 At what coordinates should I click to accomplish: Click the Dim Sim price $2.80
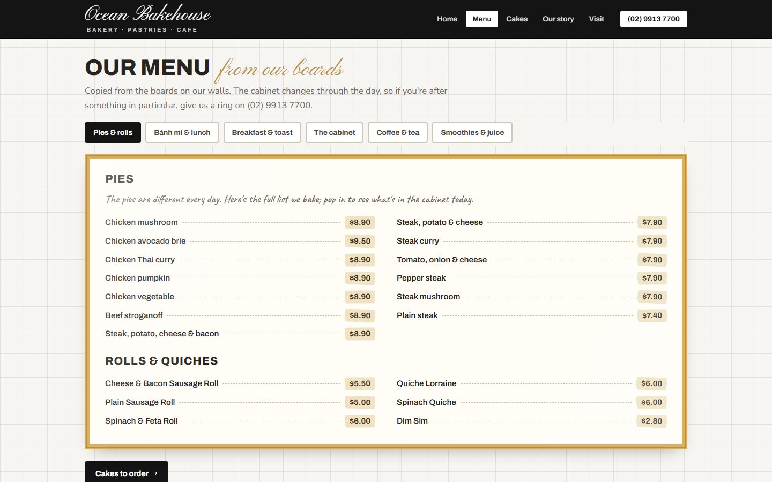tap(651, 421)
